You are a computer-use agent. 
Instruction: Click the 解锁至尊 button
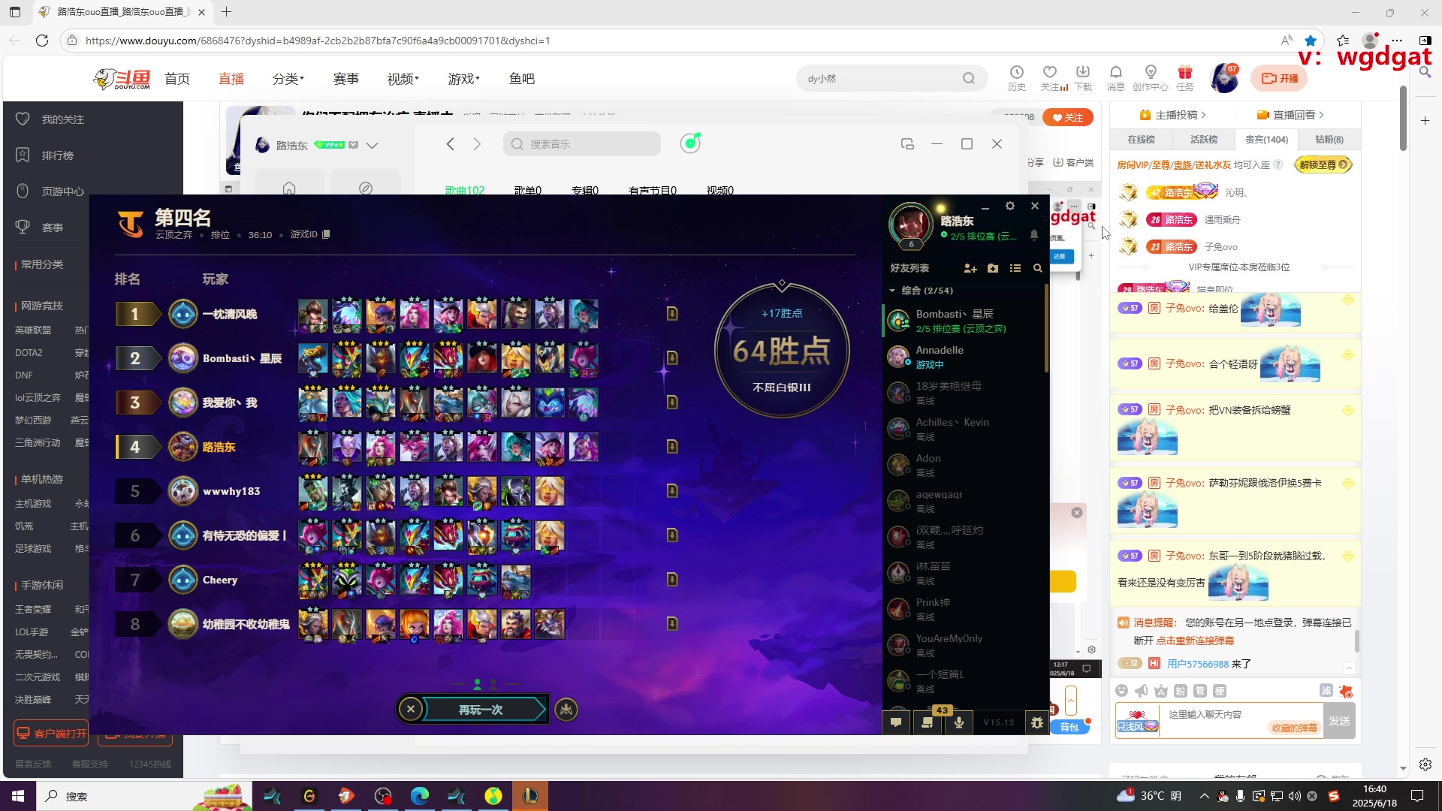1323,164
